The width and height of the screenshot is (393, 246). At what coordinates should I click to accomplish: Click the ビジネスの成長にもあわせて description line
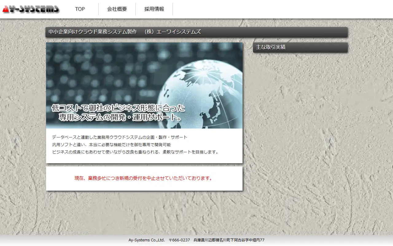click(x=136, y=152)
